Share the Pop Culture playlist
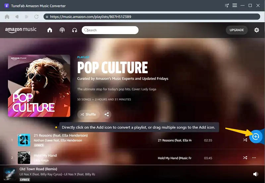The height and width of the screenshot is (183, 265). 107,114
